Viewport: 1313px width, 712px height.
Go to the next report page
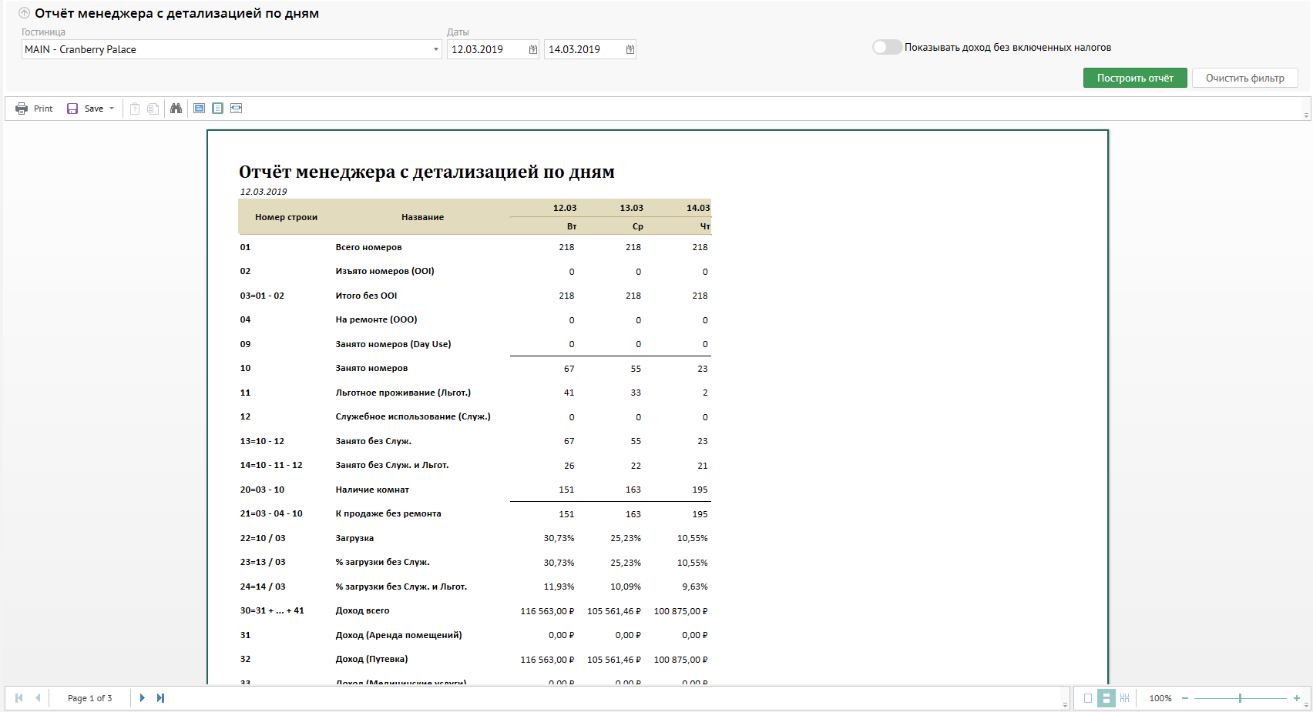coord(142,698)
